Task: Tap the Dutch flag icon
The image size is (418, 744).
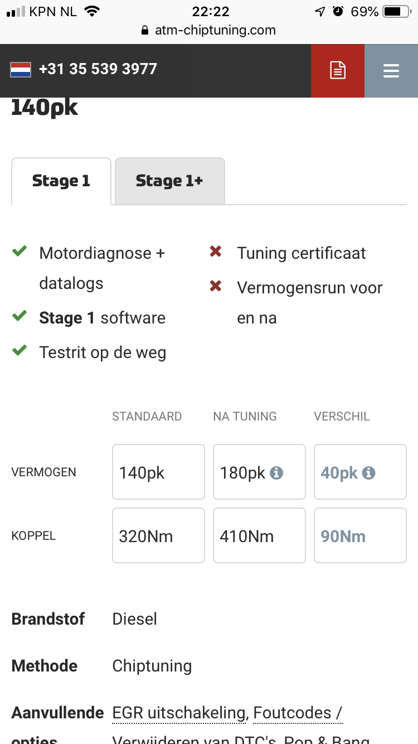Action: pyautogui.click(x=21, y=70)
